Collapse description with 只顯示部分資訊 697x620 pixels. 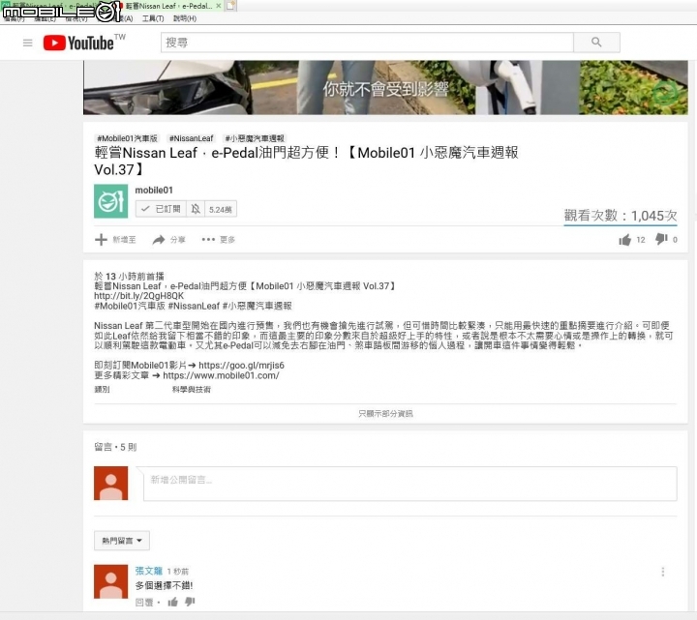point(385,413)
